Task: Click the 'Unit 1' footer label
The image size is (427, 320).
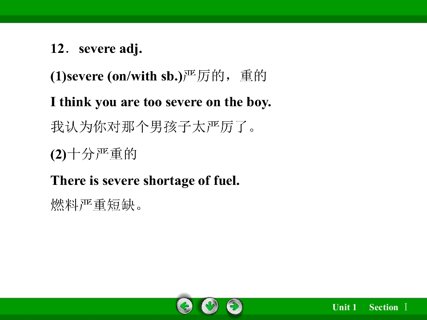Action: tap(344, 307)
